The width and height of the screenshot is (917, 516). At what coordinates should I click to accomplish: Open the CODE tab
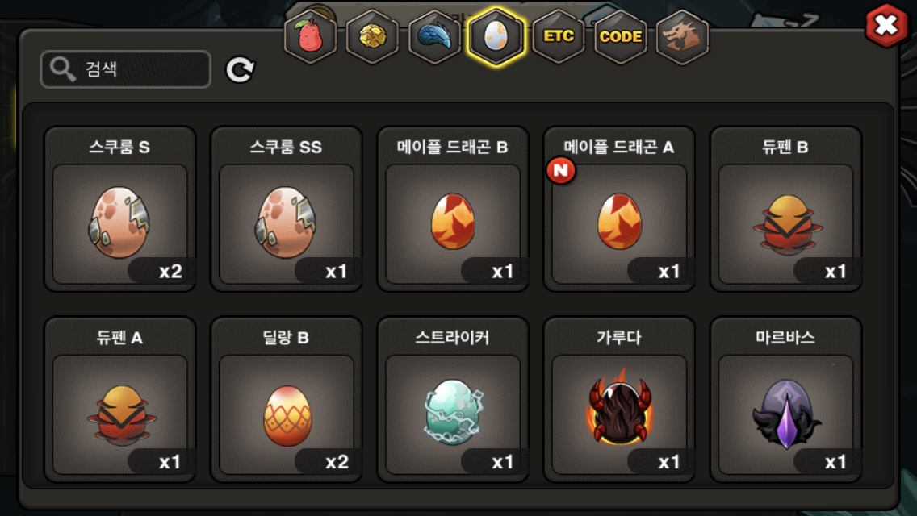click(x=621, y=37)
